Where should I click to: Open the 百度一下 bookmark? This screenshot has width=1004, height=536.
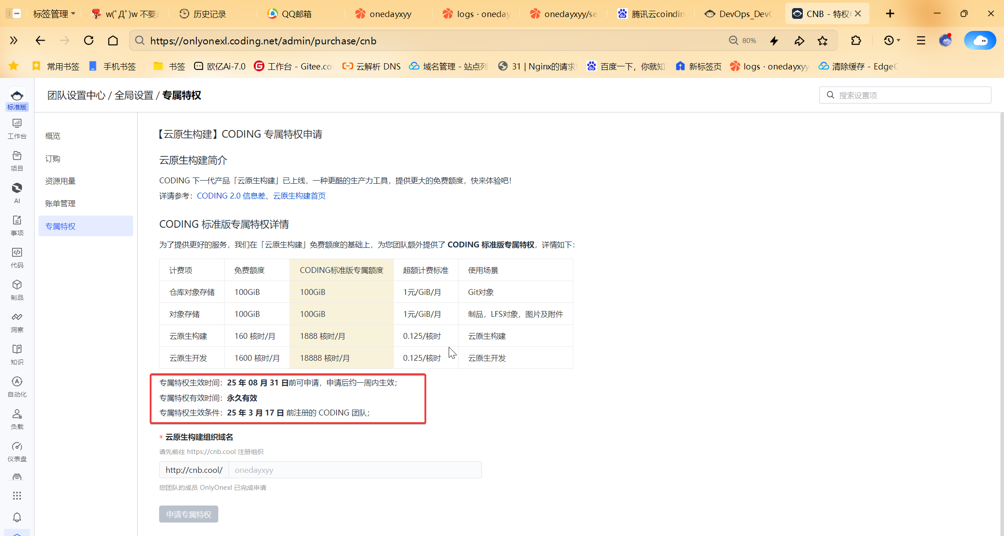[x=626, y=66]
